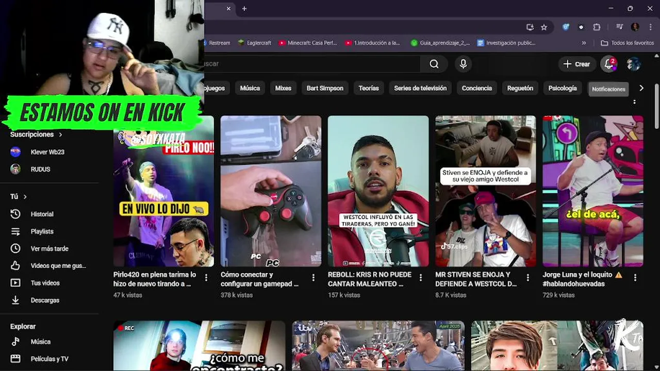
Task: Open options menu for REBOLL video
Action: [x=421, y=278]
